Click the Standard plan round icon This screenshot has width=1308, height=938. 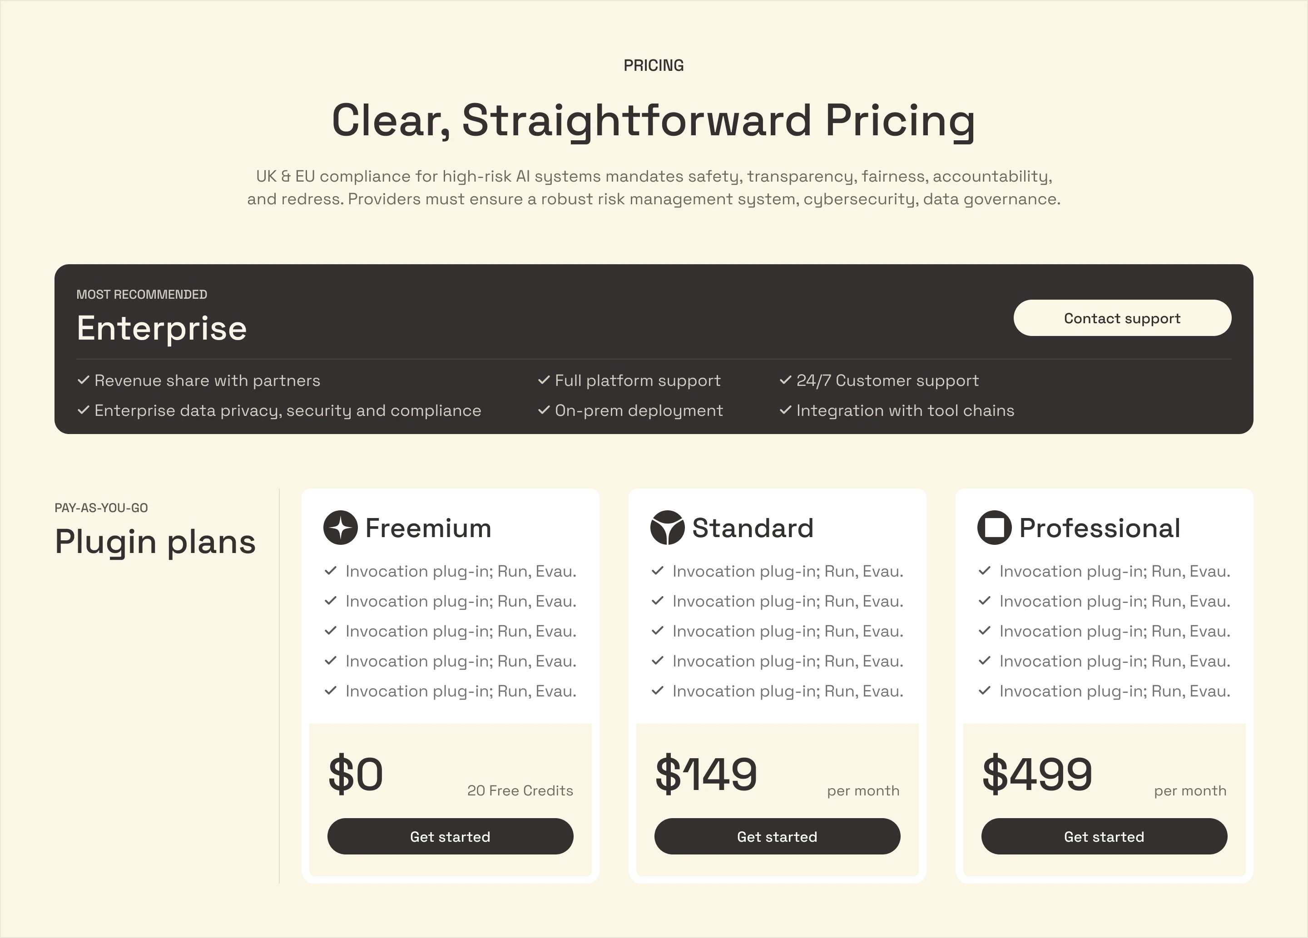click(667, 528)
